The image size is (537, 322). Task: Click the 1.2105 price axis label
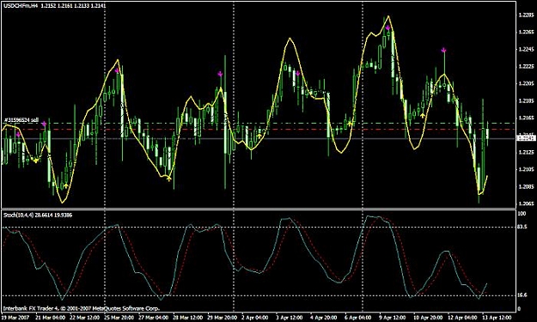point(526,169)
